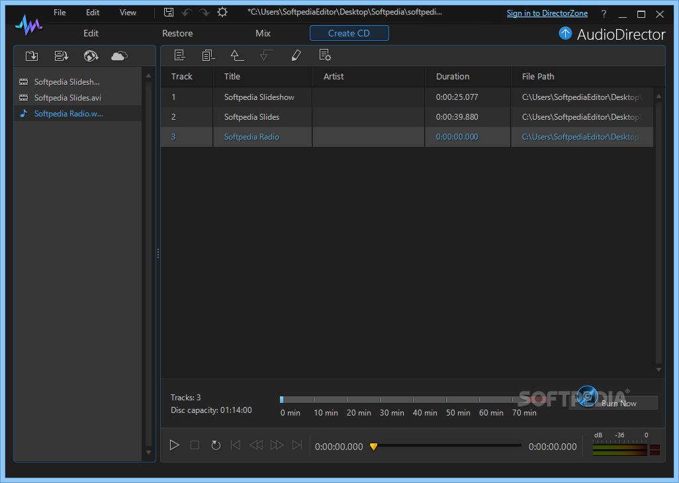Select track title Softpedia Radio
The image size is (679, 483).
pos(251,137)
